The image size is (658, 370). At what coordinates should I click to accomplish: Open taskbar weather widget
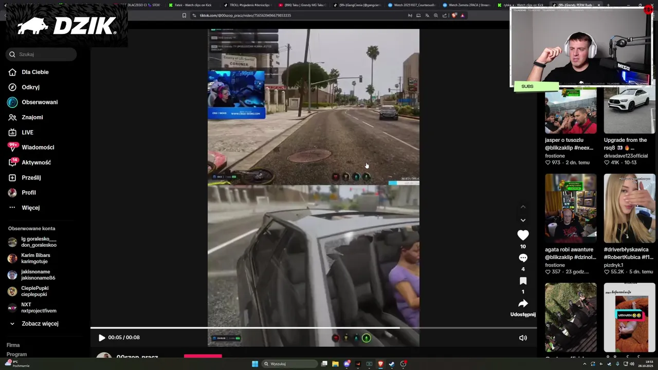tap(16, 364)
